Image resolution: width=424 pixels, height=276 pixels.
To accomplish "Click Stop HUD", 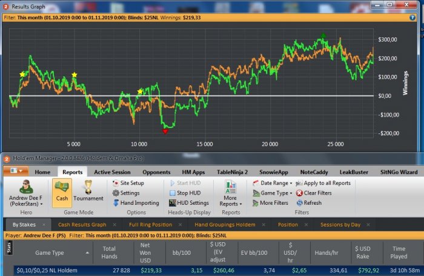I will click(x=185, y=193).
